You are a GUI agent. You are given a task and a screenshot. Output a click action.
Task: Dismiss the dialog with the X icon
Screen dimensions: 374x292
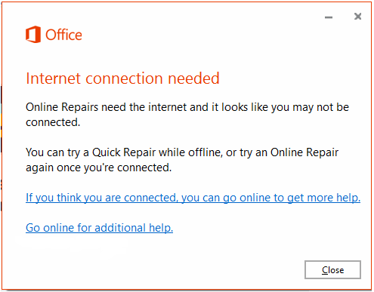tap(357, 17)
